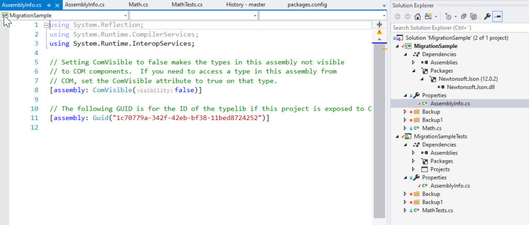Viewport: 529px width, 225px height.
Task: Click the split editor icon above scrollbar
Action: [380, 24]
